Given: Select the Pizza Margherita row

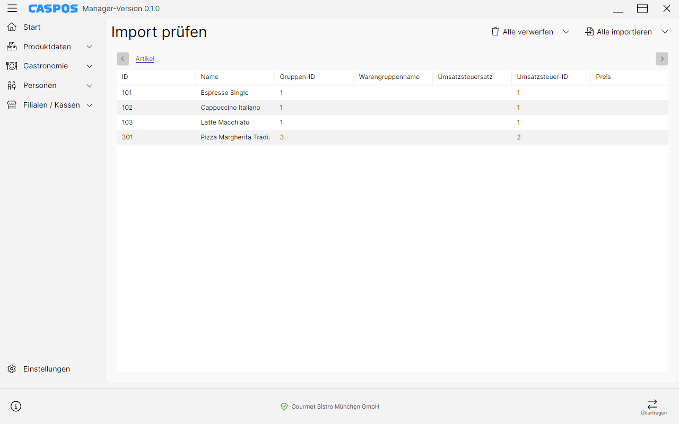Looking at the screenshot, I should [393, 137].
